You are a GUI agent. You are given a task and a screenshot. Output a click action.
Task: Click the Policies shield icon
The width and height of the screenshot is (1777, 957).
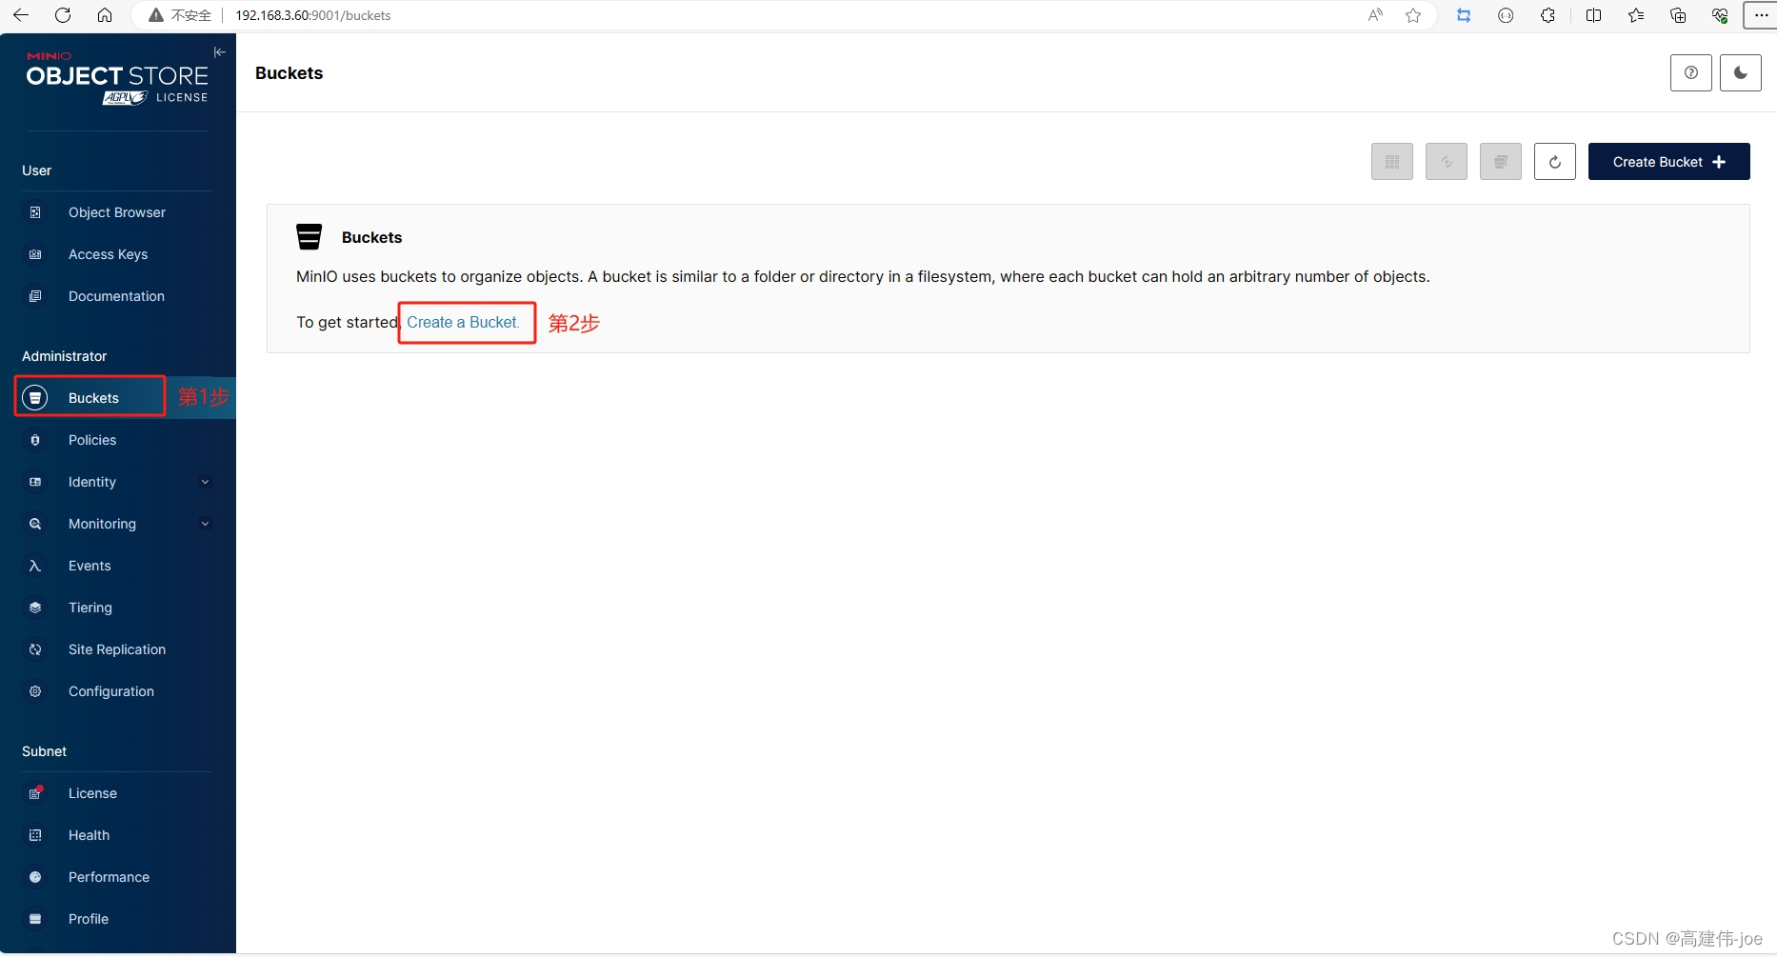(35, 440)
